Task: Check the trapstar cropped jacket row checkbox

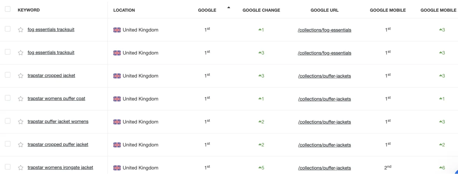Action: (8, 75)
